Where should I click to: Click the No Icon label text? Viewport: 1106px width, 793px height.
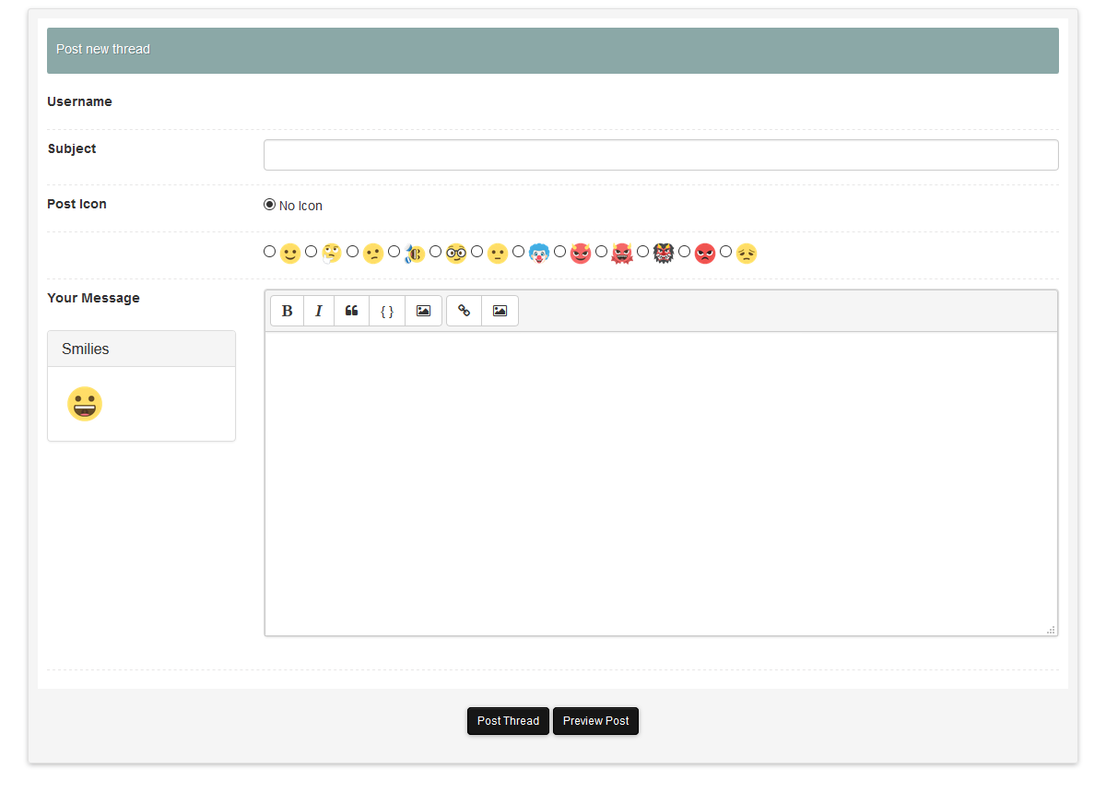[x=300, y=206]
